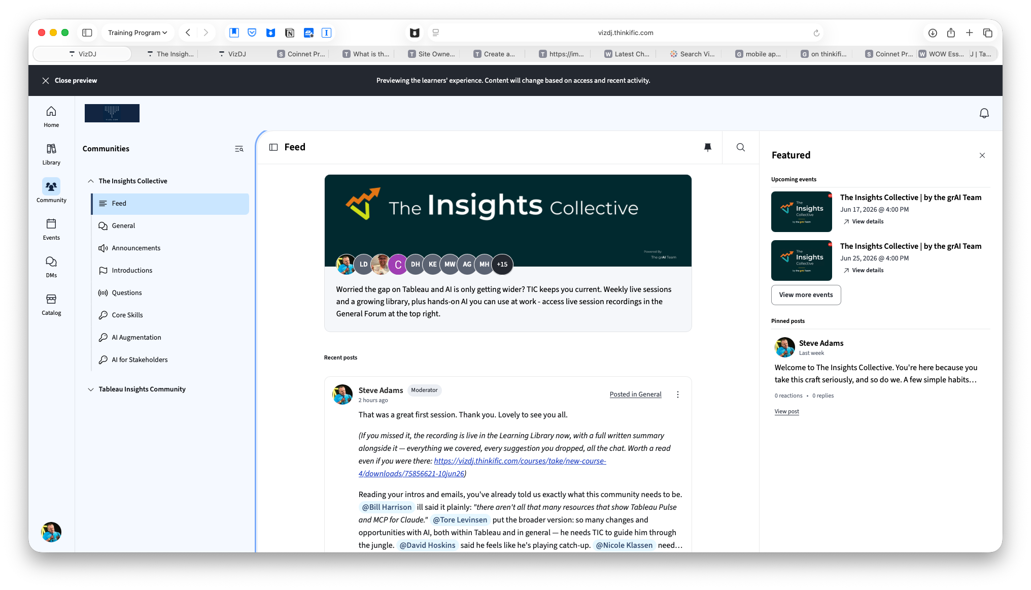Viewport: 1031px width, 590px height.
Task: Follow the Posted in General link
Action: [x=635, y=395]
